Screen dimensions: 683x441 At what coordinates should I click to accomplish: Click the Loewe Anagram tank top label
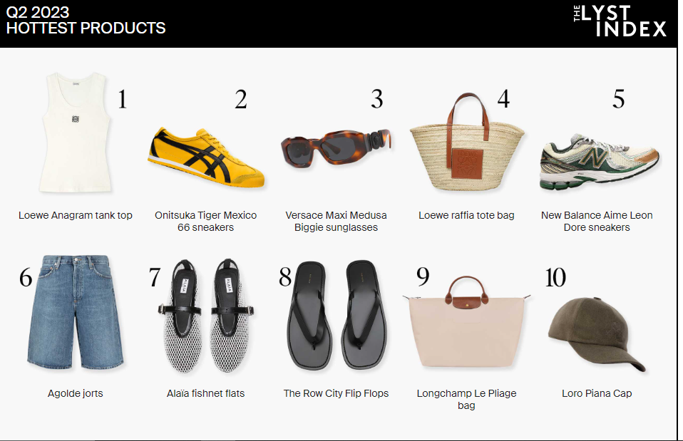(76, 215)
